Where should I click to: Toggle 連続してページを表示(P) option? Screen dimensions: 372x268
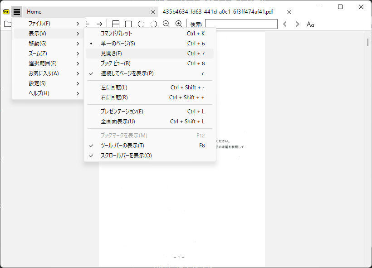[x=150, y=73]
